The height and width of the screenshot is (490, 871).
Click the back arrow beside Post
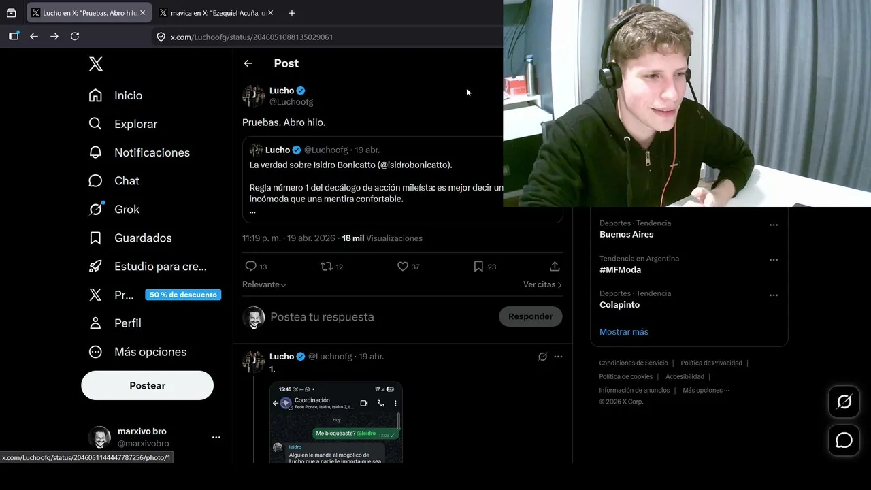[248, 63]
